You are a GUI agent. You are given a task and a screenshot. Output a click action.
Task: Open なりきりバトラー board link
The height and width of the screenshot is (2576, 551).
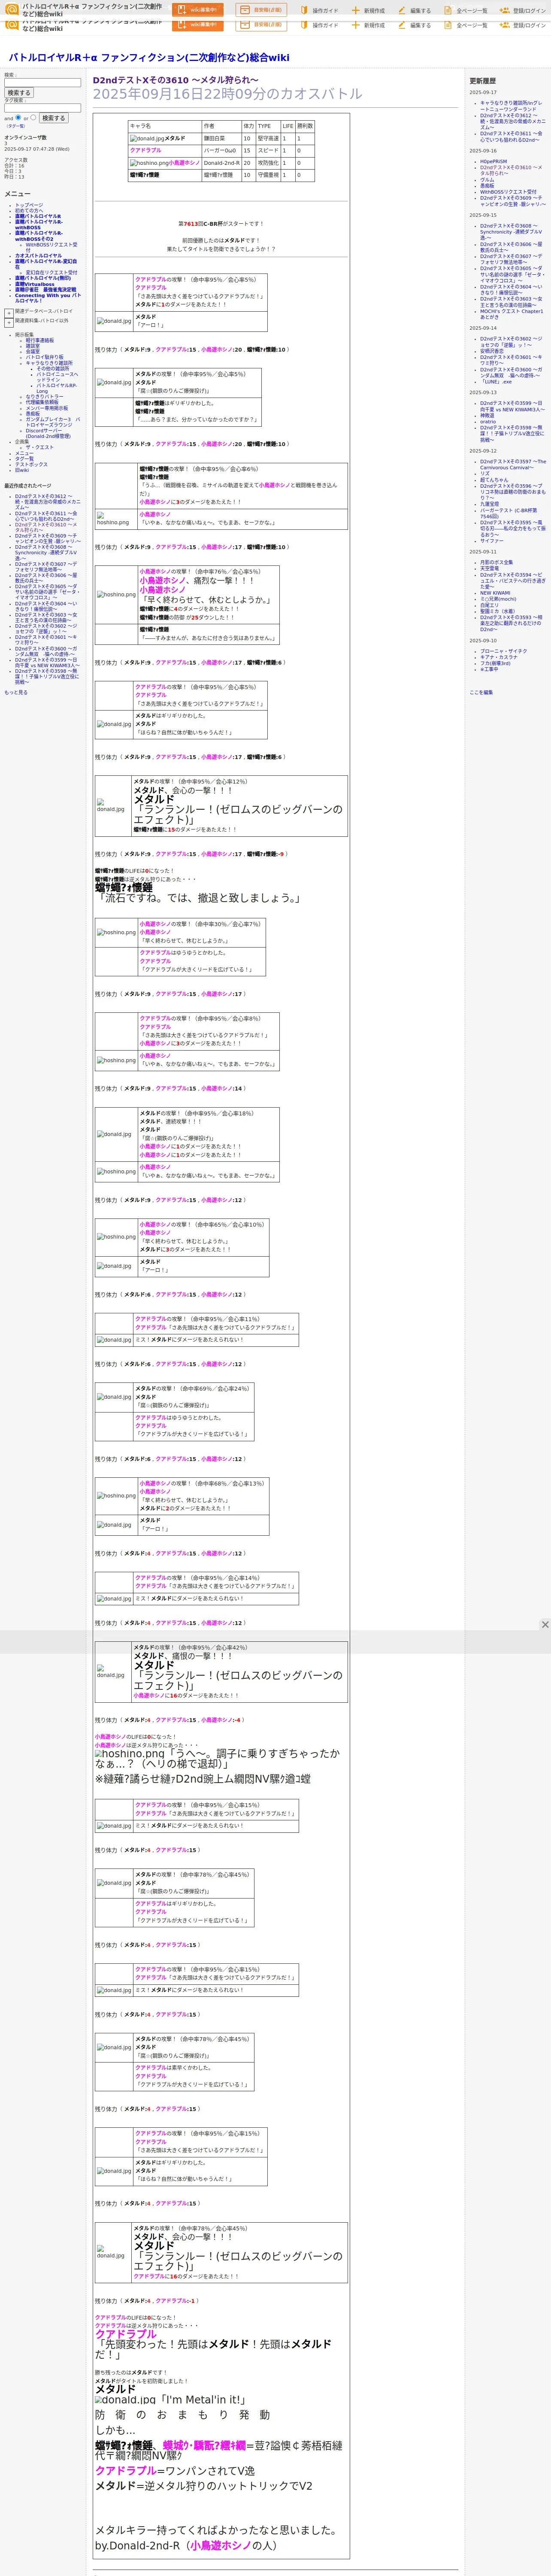[44, 397]
